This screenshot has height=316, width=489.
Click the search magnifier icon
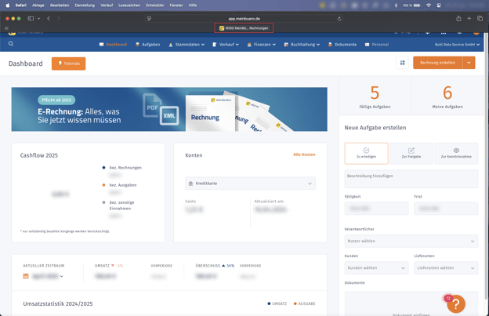tap(11, 45)
